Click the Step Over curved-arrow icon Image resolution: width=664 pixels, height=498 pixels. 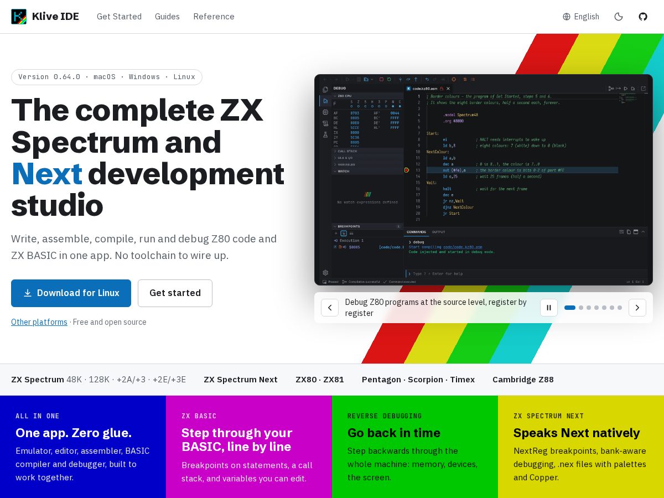[x=408, y=80]
